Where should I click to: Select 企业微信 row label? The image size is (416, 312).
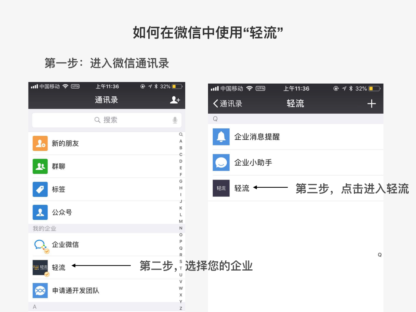[x=65, y=245]
